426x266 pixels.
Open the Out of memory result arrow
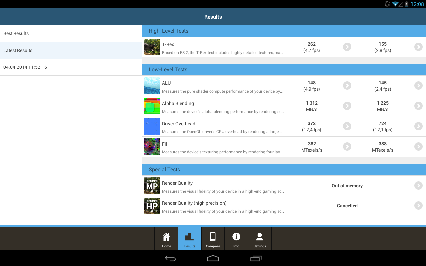[x=418, y=186]
